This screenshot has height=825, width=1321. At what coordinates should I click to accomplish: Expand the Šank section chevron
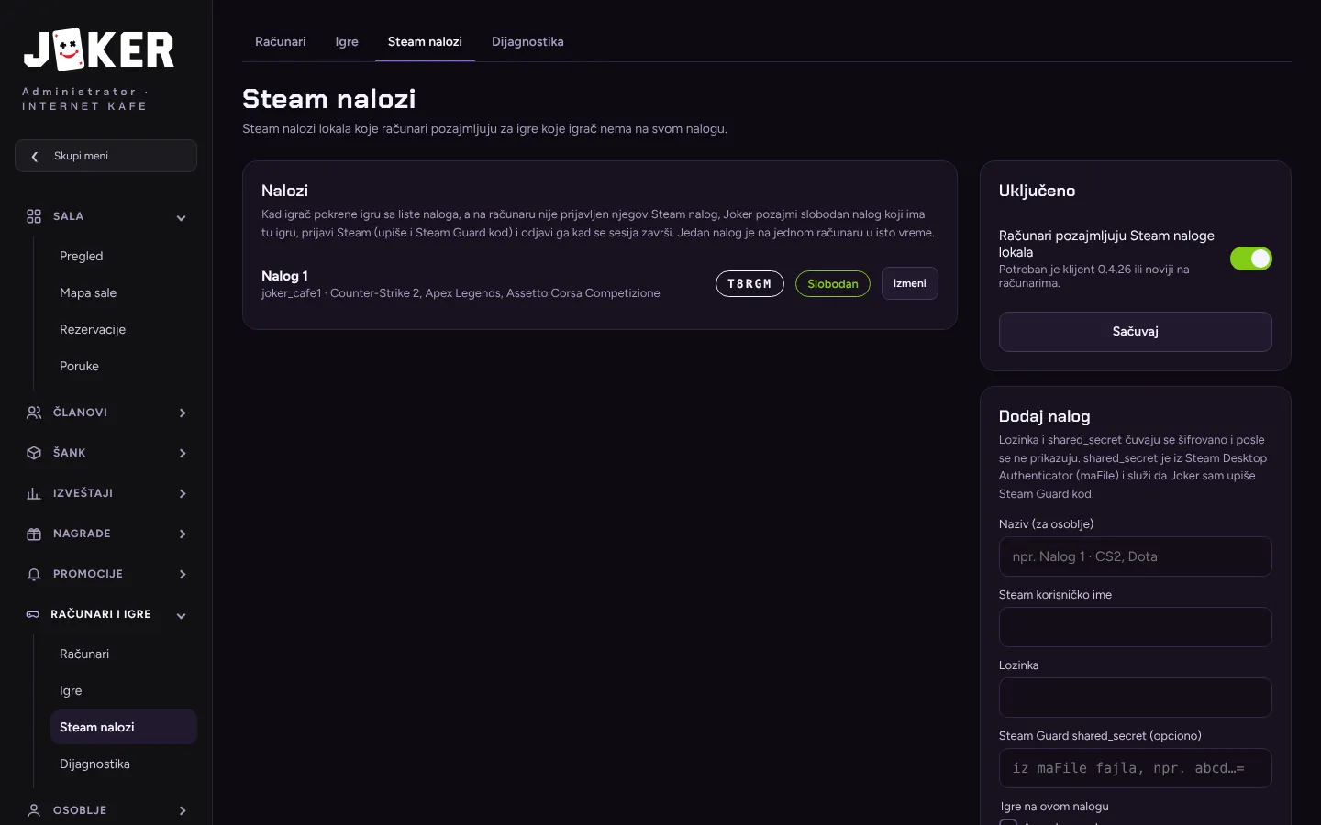click(x=183, y=453)
